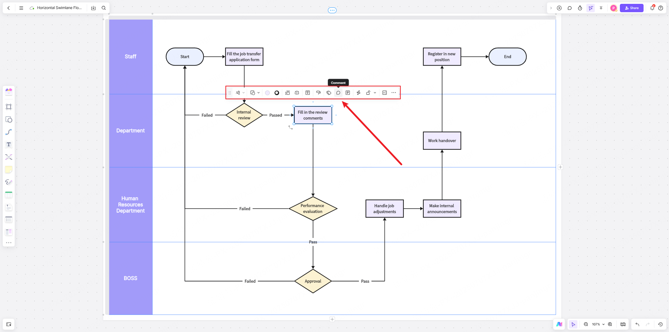Open more tools ellipsis in left sidebar
669x332 pixels.
pos(9,242)
